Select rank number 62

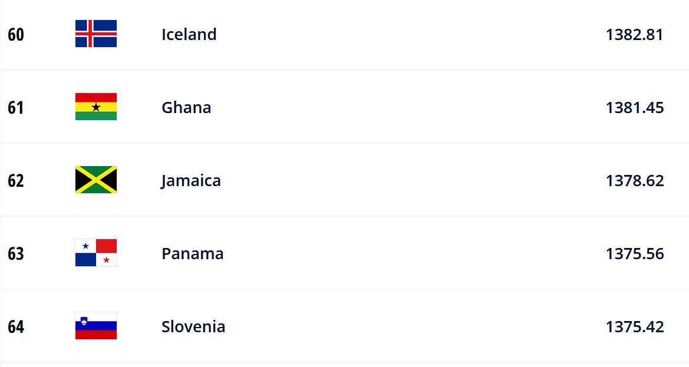point(16,180)
